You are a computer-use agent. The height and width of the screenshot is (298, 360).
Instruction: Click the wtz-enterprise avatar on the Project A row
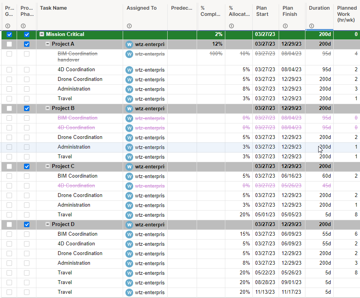[x=129, y=44]
